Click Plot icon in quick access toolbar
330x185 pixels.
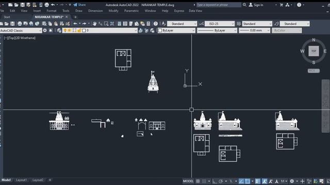click(x=47, y=5)
